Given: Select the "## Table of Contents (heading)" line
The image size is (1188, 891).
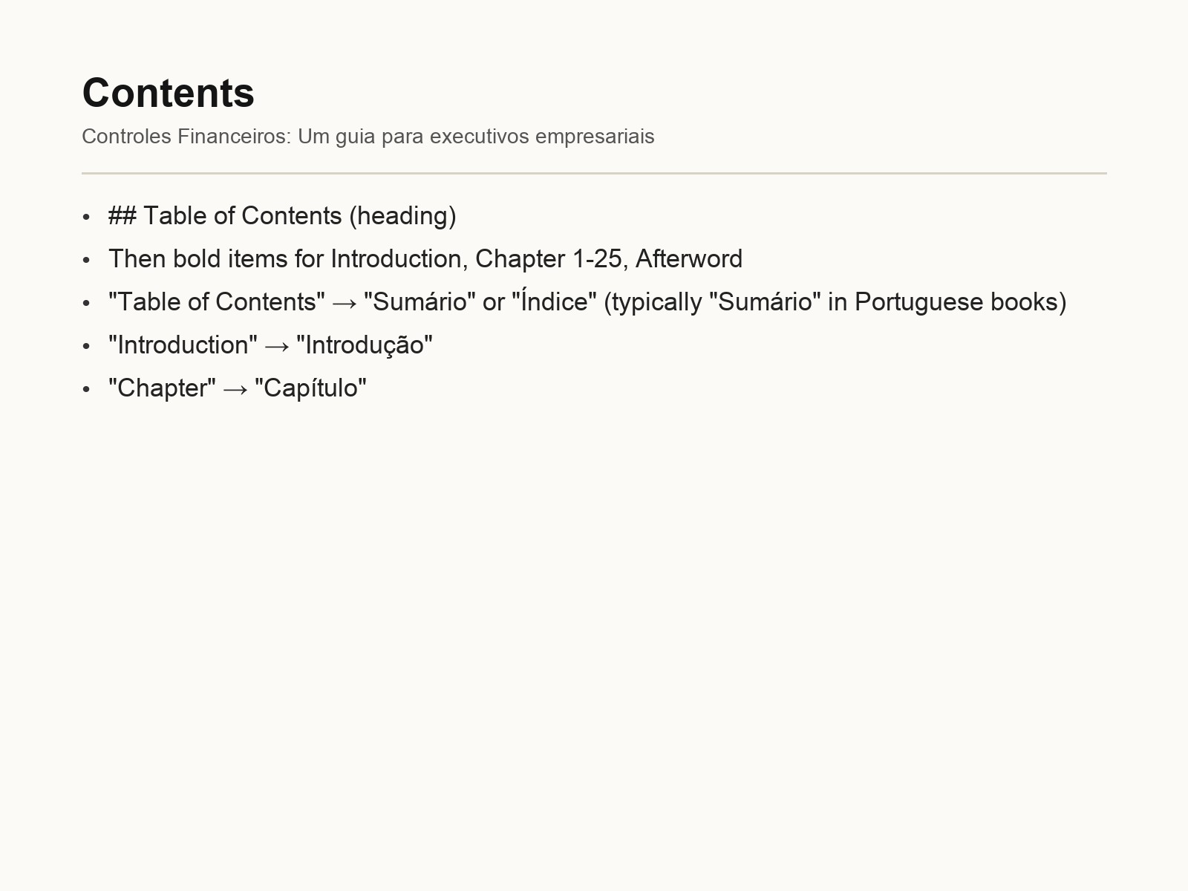Looking at the screenshot, I should tap(282, 216).
